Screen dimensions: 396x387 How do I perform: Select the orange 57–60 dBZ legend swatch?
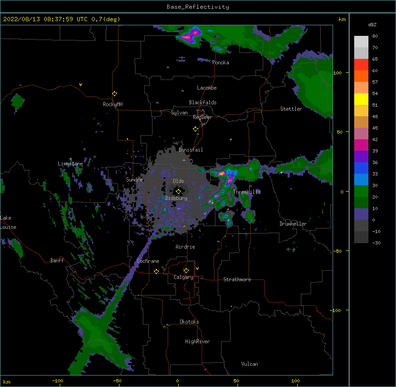[361, 76]
